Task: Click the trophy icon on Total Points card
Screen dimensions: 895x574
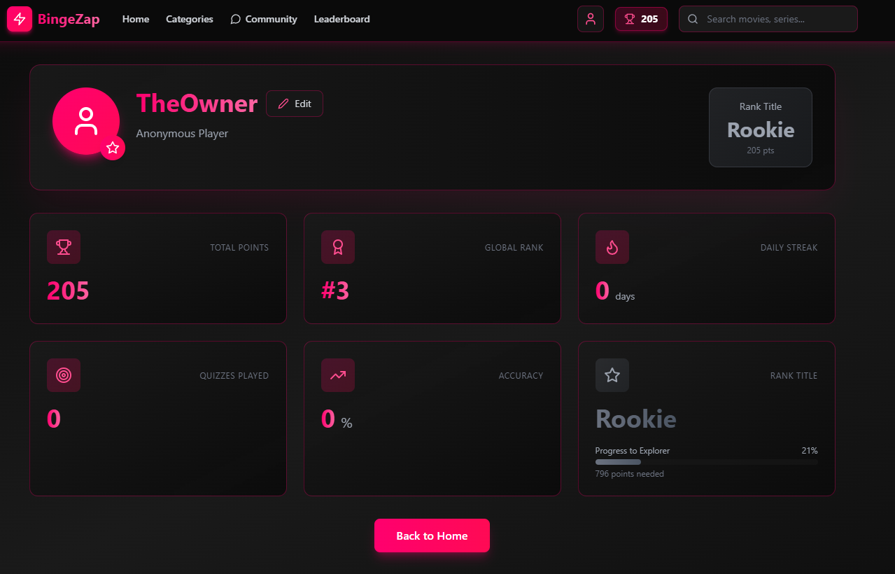Action: (x=64, y=247)
